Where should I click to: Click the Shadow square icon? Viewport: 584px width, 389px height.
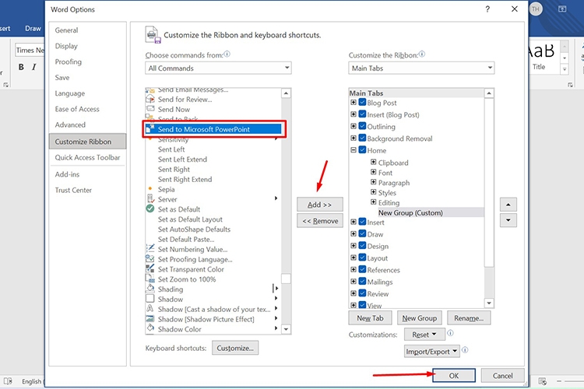tap(150, 299)
